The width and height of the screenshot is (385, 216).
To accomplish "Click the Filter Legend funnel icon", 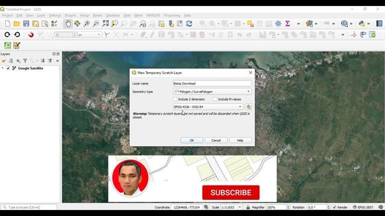I will (x=25, y=61).
